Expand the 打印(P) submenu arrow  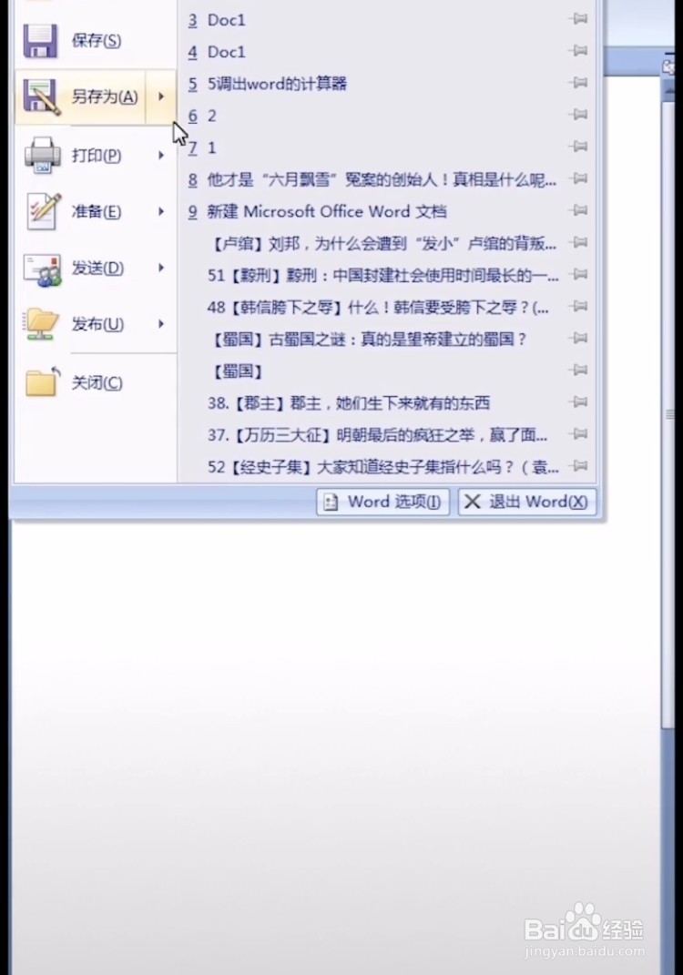(161, 155)
